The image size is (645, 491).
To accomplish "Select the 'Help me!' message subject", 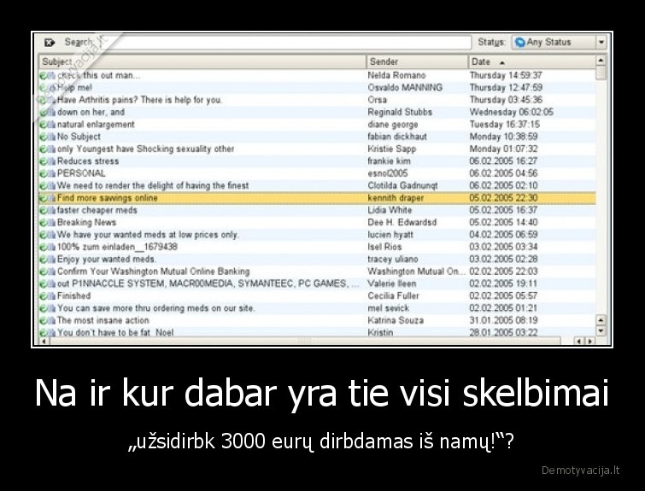I will pos(74,88).
